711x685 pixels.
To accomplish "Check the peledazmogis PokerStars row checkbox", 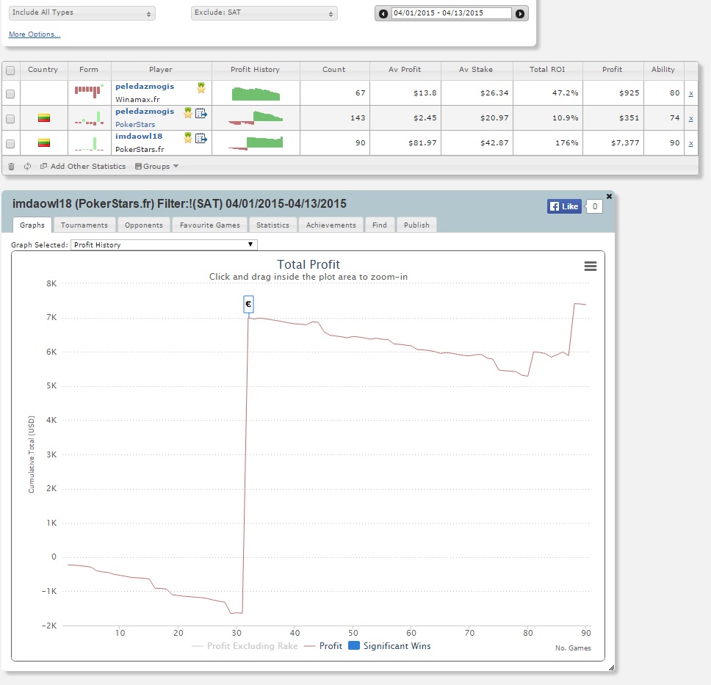I will point(10,119).
